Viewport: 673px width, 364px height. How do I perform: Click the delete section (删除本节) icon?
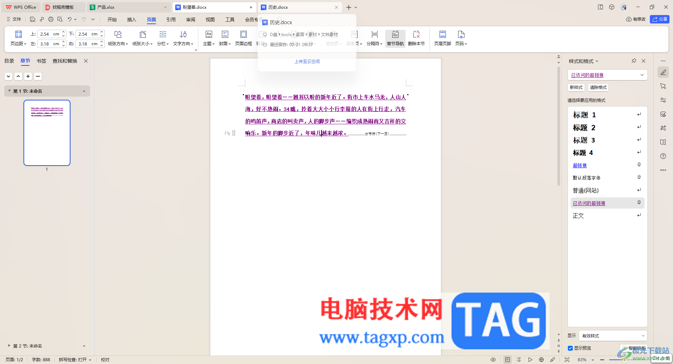pyautogui.click(x=416, y=34)
